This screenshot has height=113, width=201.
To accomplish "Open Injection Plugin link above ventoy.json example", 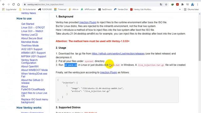I will pos(108,73).
